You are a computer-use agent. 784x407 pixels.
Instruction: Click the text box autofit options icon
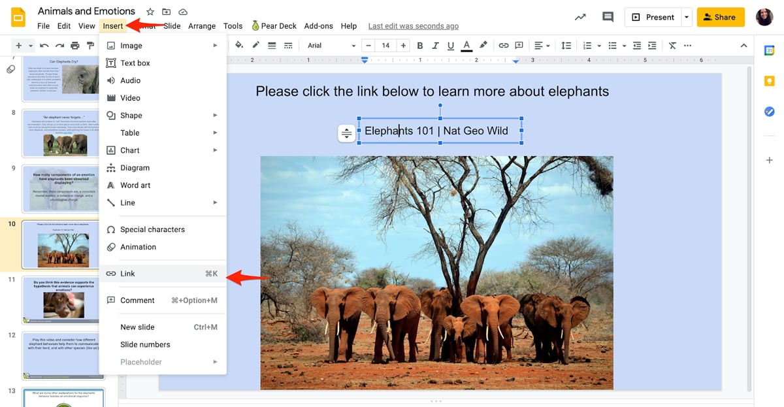(346, 133)
